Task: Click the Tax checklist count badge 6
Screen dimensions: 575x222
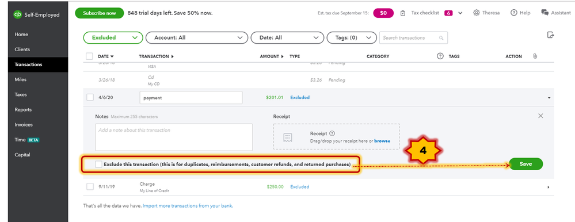Action: tap(448, 13)
